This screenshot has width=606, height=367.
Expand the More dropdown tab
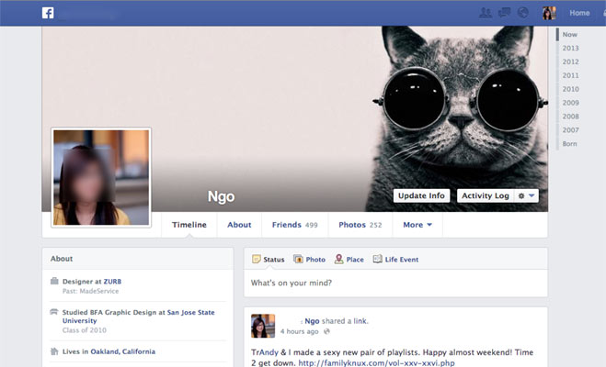[x=417, y=225]
